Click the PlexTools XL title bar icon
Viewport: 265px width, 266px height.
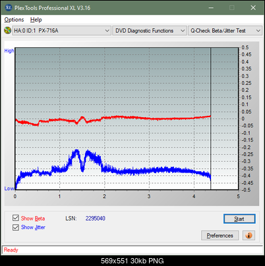click(x=8, y=8)
